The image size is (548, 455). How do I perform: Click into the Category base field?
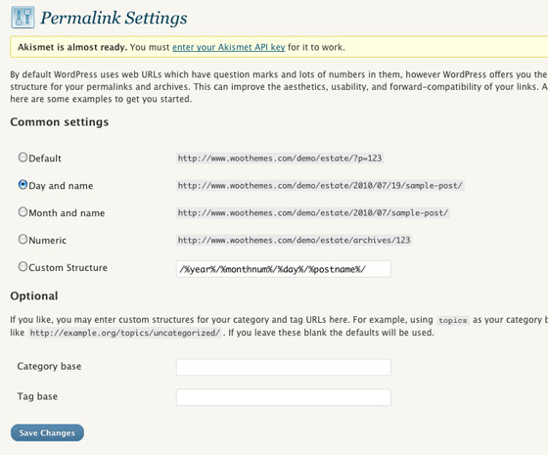284,367
